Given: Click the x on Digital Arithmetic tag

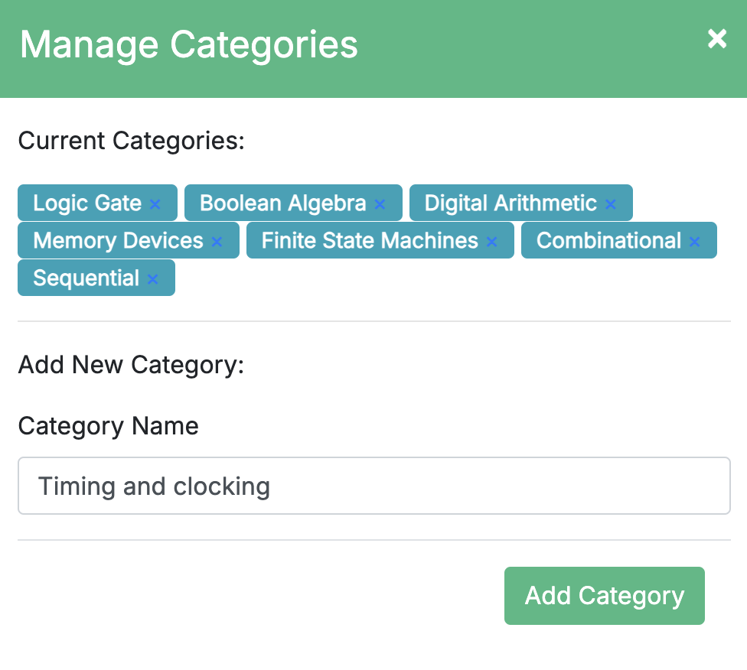Looking at the screenshot, I should [611, 204].
